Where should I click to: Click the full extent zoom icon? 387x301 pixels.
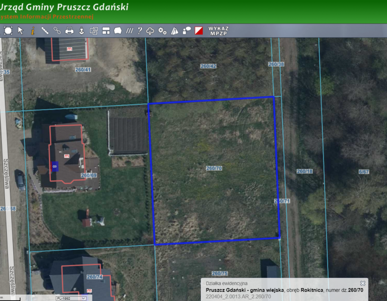click(8, 31)
